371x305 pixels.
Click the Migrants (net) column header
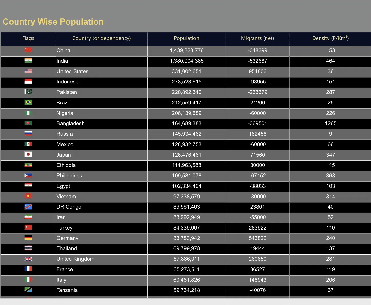(x=257, y=39)
